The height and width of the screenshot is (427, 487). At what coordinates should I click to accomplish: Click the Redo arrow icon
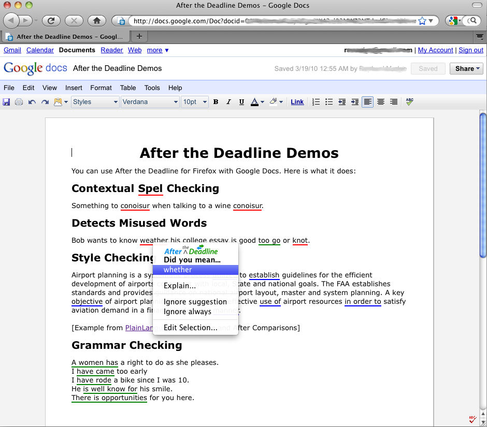coord(45,102)
